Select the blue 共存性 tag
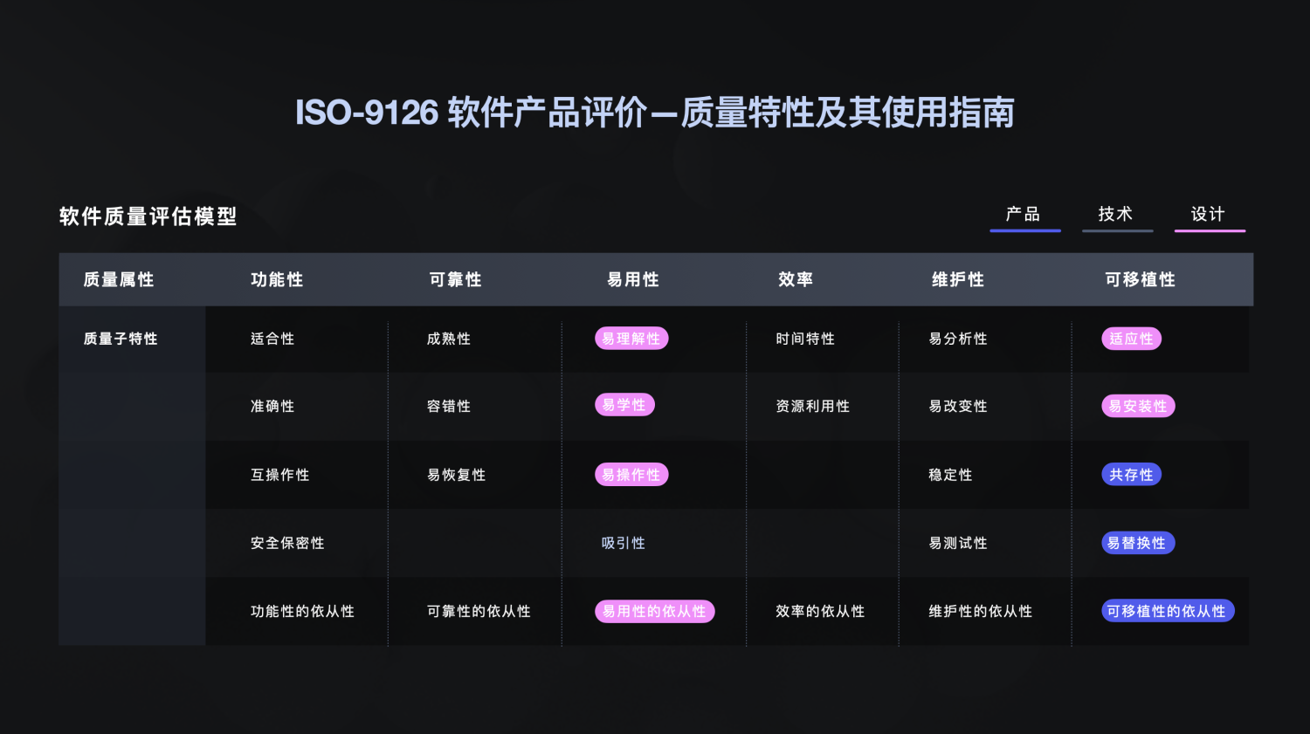The image size is (1310, 734). click(x=1131, y=475)
